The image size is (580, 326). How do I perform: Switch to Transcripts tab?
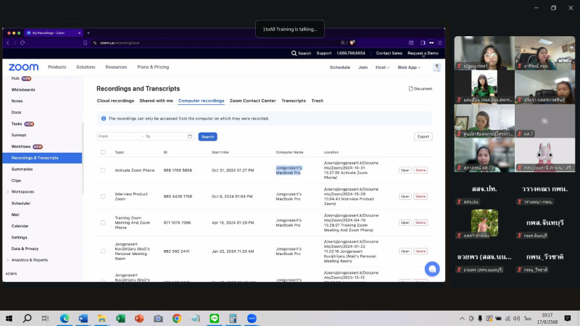294,101
